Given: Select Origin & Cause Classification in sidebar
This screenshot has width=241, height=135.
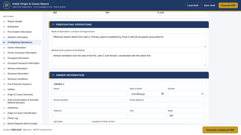Looking at the screenshot, I should pos(21,113).
